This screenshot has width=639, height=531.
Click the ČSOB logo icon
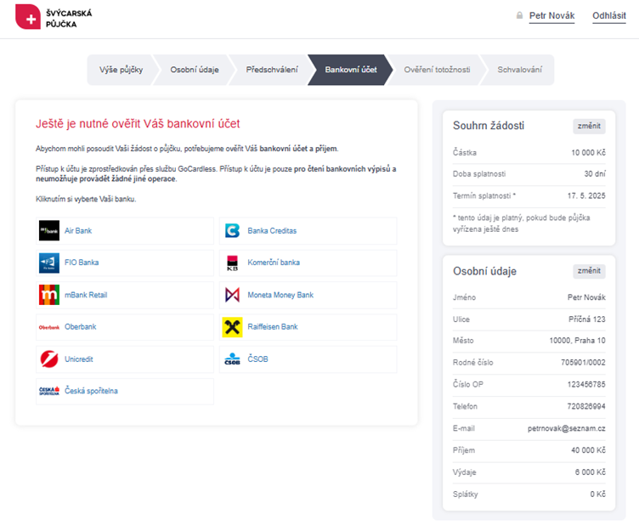[232, 359]
